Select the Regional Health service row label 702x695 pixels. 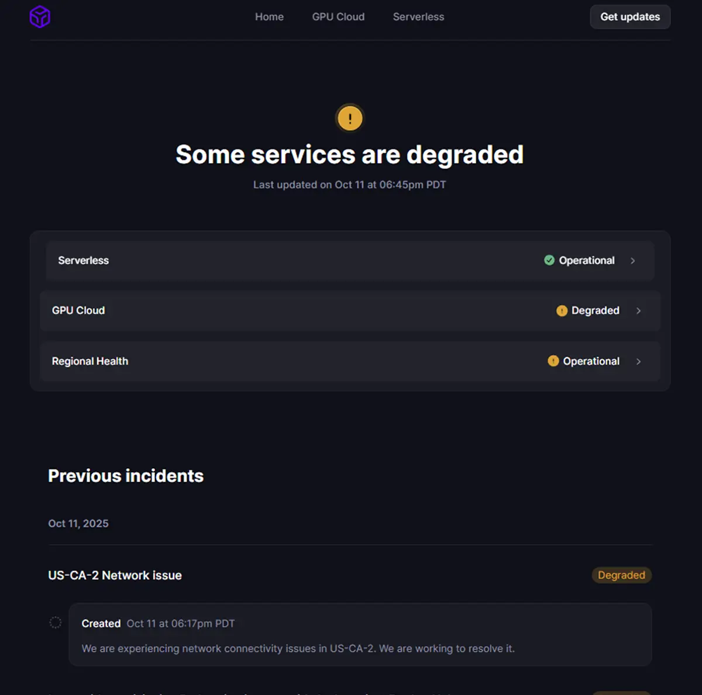(x=90, y=361)
